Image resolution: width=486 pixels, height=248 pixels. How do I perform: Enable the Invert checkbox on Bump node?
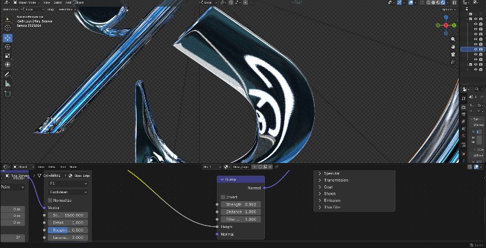point(223,197)
